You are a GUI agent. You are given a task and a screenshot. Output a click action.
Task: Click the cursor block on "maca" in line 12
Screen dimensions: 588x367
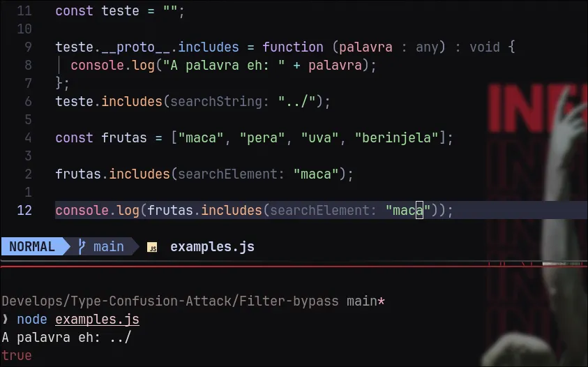click(419, 210)
